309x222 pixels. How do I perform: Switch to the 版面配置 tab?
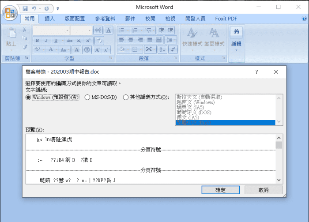[75, 19]
